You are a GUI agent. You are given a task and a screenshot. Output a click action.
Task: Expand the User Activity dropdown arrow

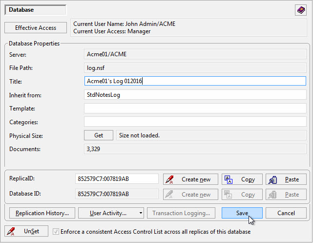(141, 213)
